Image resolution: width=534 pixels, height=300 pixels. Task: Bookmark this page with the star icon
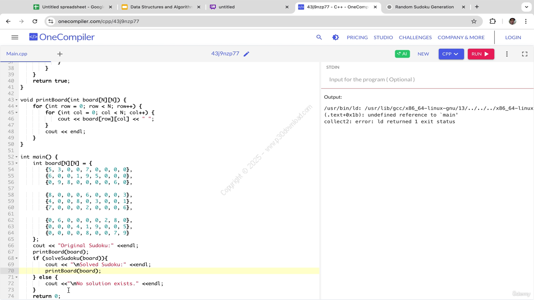click(474, 21)
